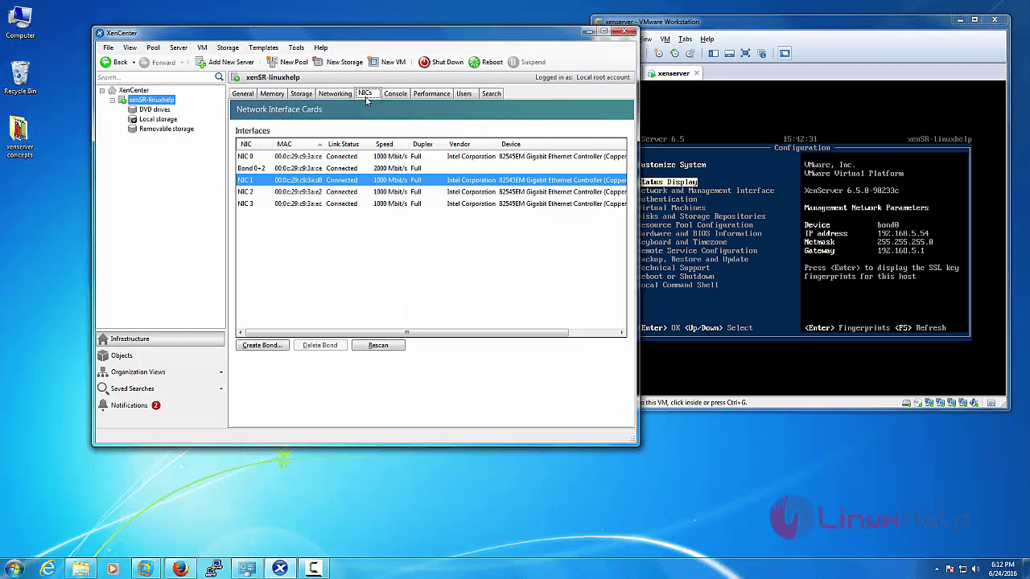This screenshot has width=1030, height=579.
Task: Click the Reboot toolbar button
Action: coord(486,62)
